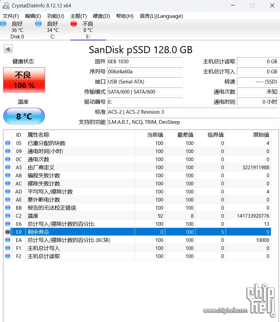Open the 帮助(H) menu
The width and height of the screenshot is (280, 322).
pyautogui.click(x=125, y=16)
